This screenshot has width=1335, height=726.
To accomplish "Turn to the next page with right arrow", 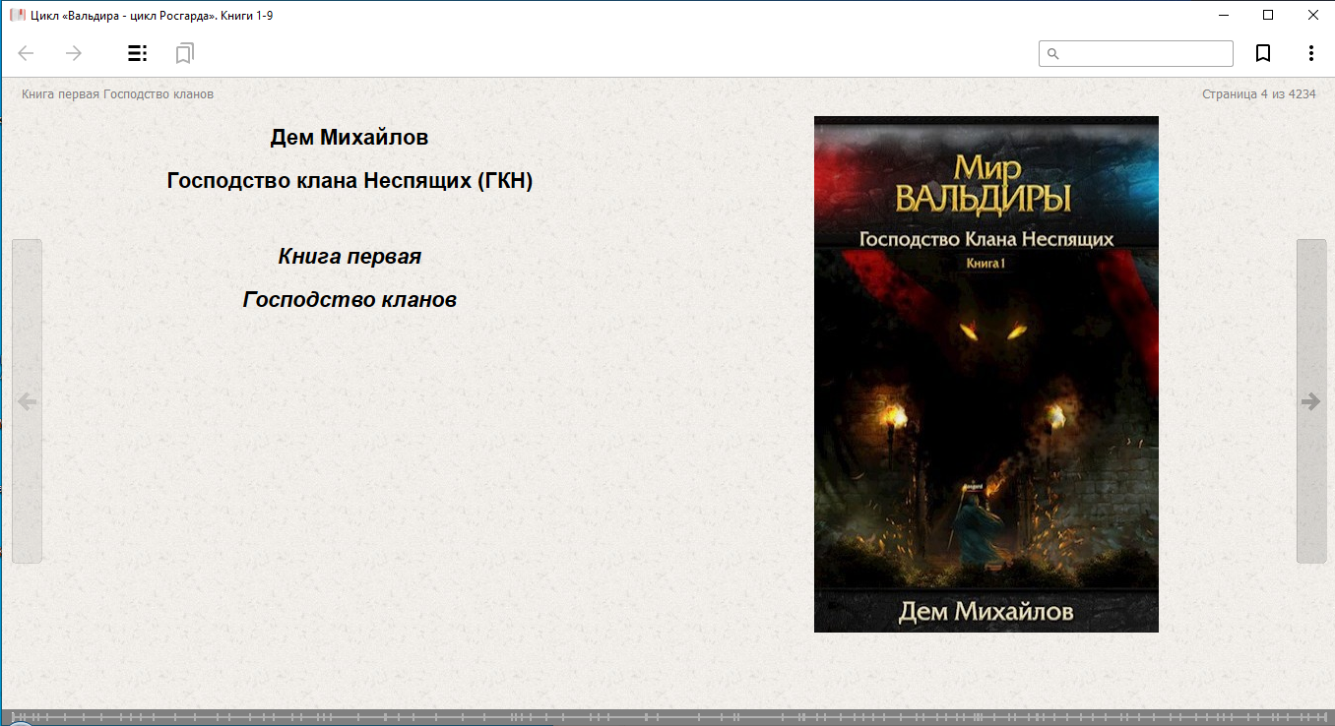I will (1310, 401).
